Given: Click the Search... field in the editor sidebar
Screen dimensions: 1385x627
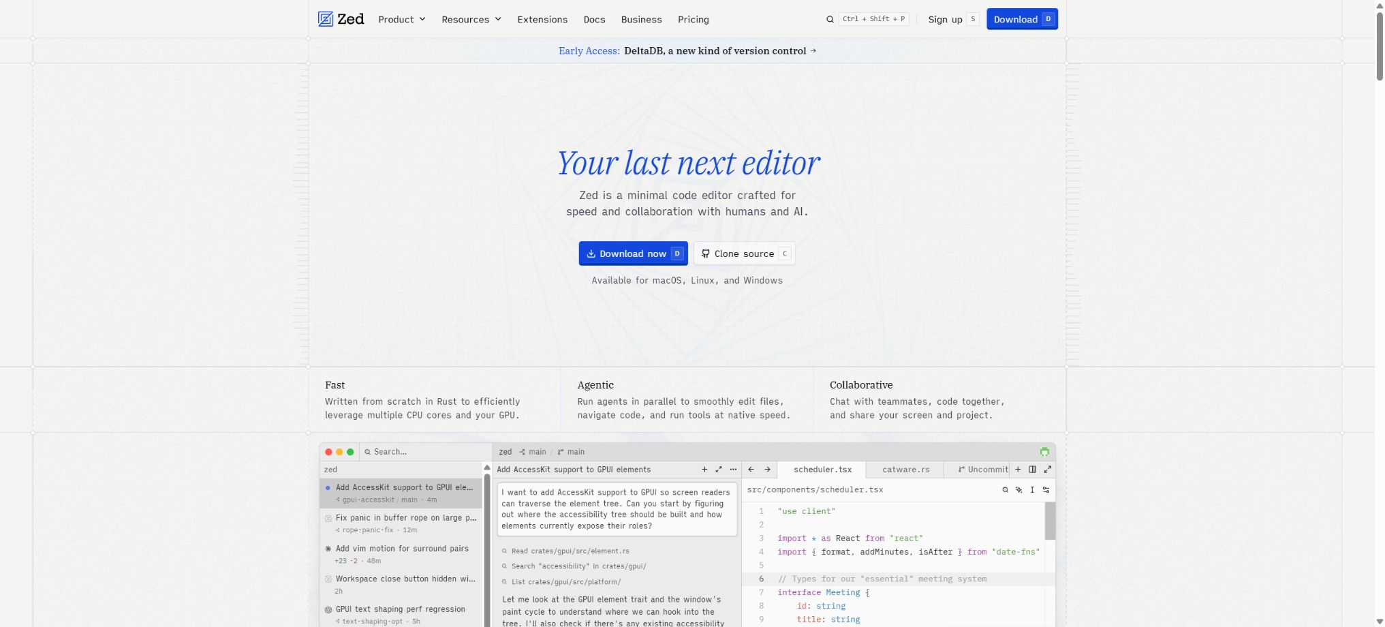Looking at the screenshot, I should 425,452.
